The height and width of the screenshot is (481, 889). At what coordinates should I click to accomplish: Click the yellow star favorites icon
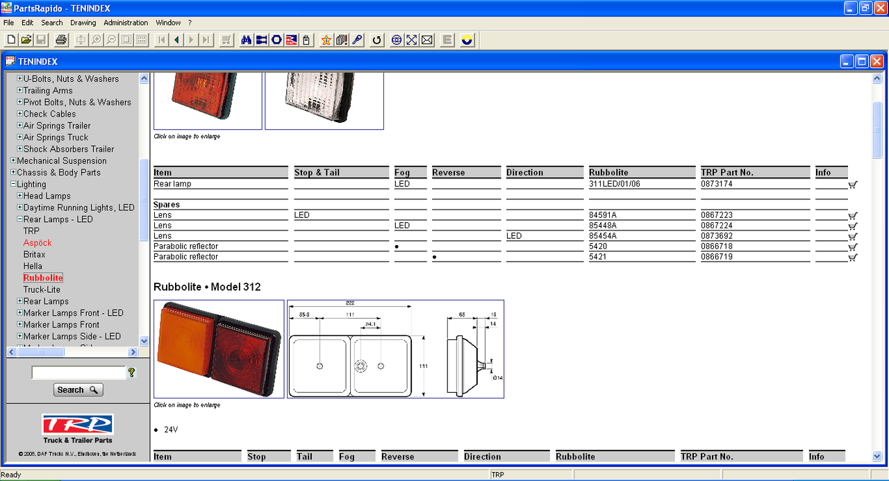(x=326, y=40)
